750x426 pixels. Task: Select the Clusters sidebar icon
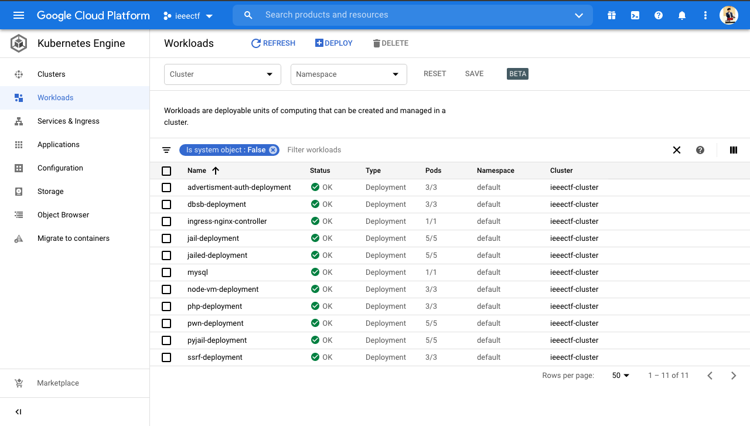point(19,74)
